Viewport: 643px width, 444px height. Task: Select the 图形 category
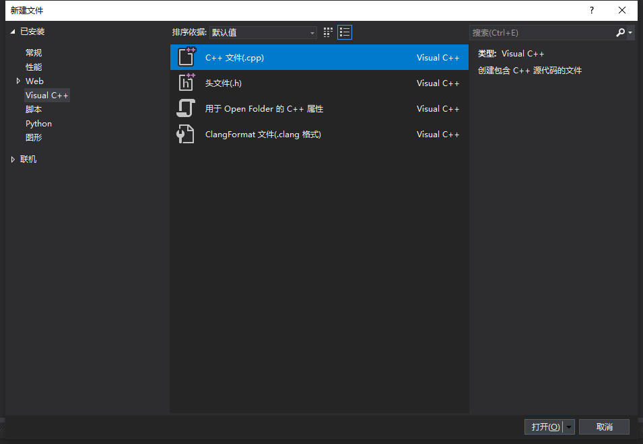point(34,137)
